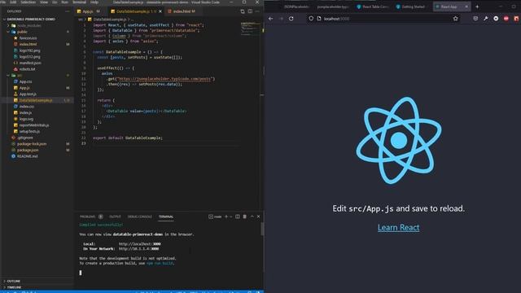Close the terminal panel

point(259,216)
